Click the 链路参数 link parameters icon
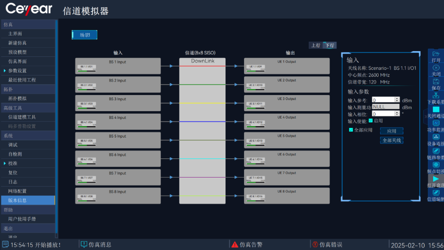444x250 pixels. click(x=436, y=151)
